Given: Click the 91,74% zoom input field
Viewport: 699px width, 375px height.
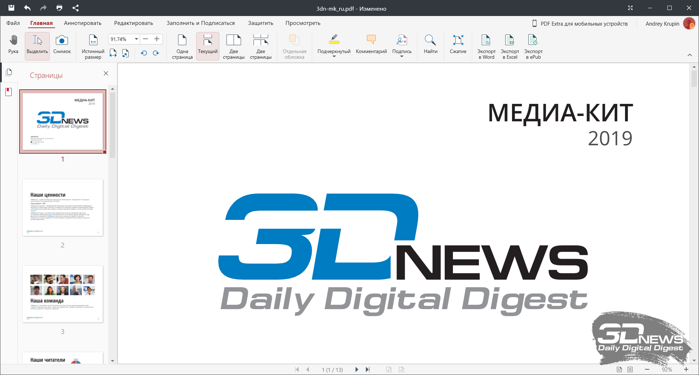Looking at the screenshot, I should [121, 39].
